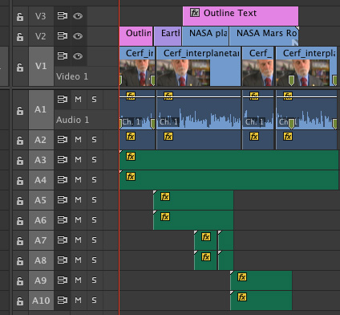This screenshot has width=340, height=315.
Task: Toggle sync lock on track A8
Action: (63, 260)
